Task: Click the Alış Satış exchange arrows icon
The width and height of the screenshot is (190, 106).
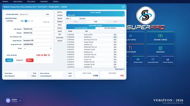Action: (131, 36)
